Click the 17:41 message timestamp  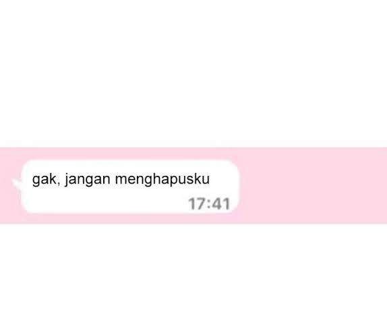point(209,204)
